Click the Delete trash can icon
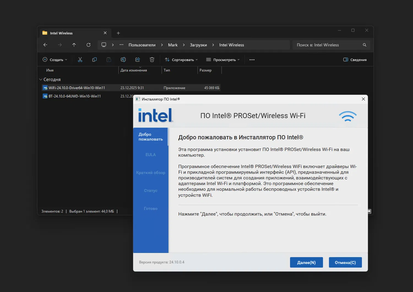This screenshot has height=292, width=413. point(152,60)
